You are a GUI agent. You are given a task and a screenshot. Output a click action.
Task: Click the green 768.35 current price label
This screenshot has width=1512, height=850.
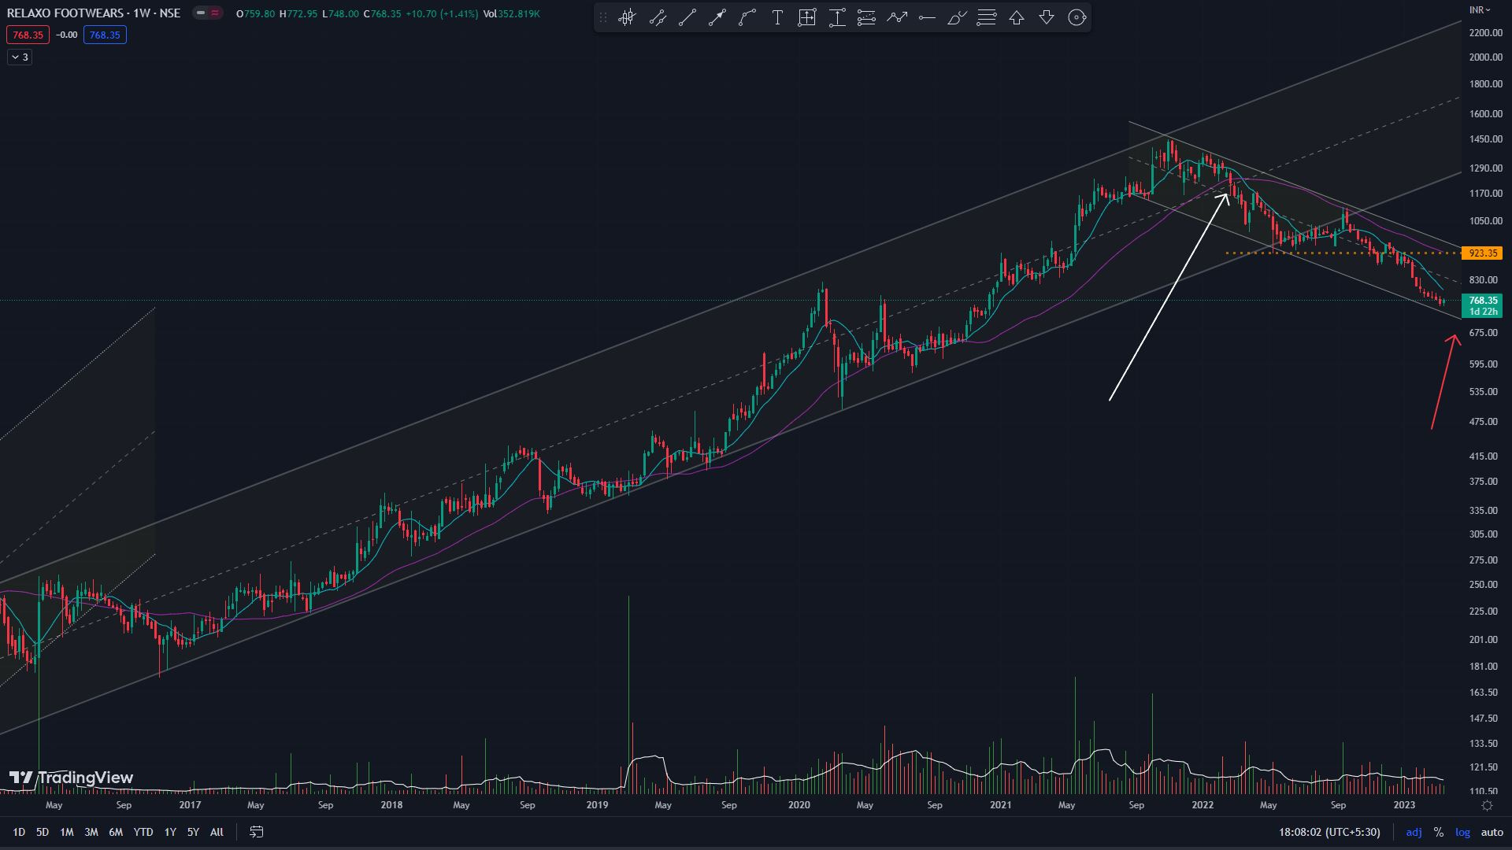(1481, 305)
